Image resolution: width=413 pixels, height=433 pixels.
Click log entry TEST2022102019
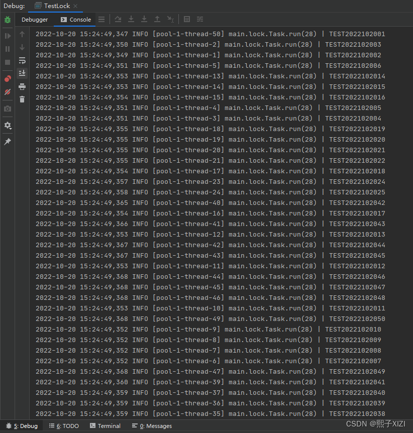coord(210,129)
